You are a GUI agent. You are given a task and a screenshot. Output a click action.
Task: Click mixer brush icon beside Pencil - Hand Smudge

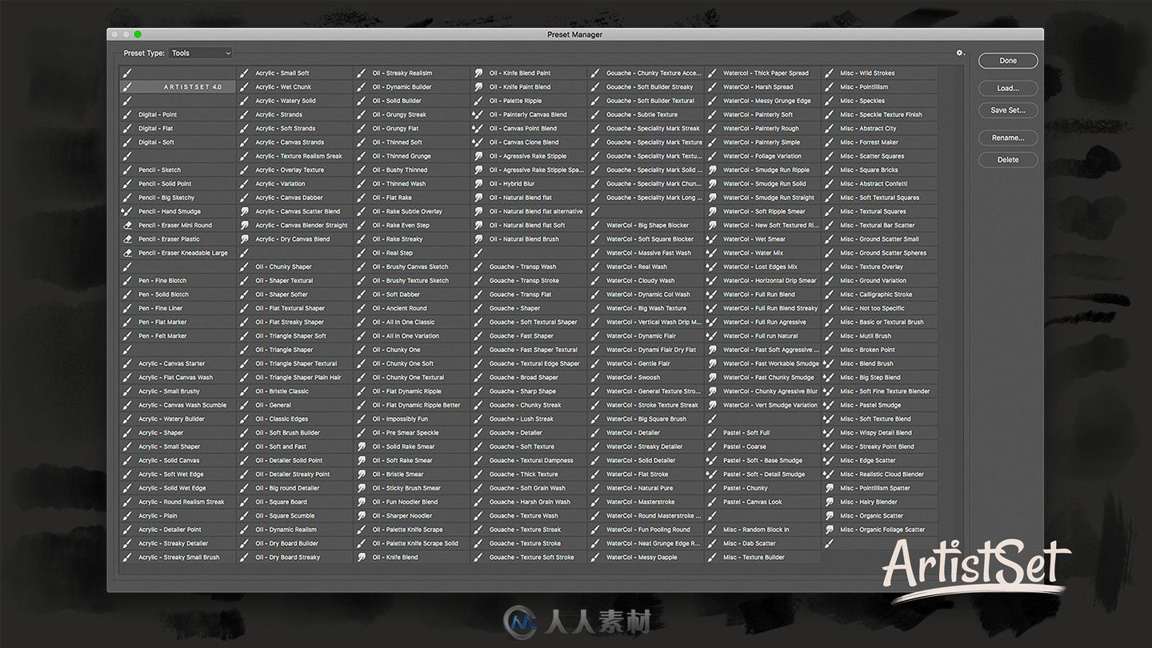127,211
